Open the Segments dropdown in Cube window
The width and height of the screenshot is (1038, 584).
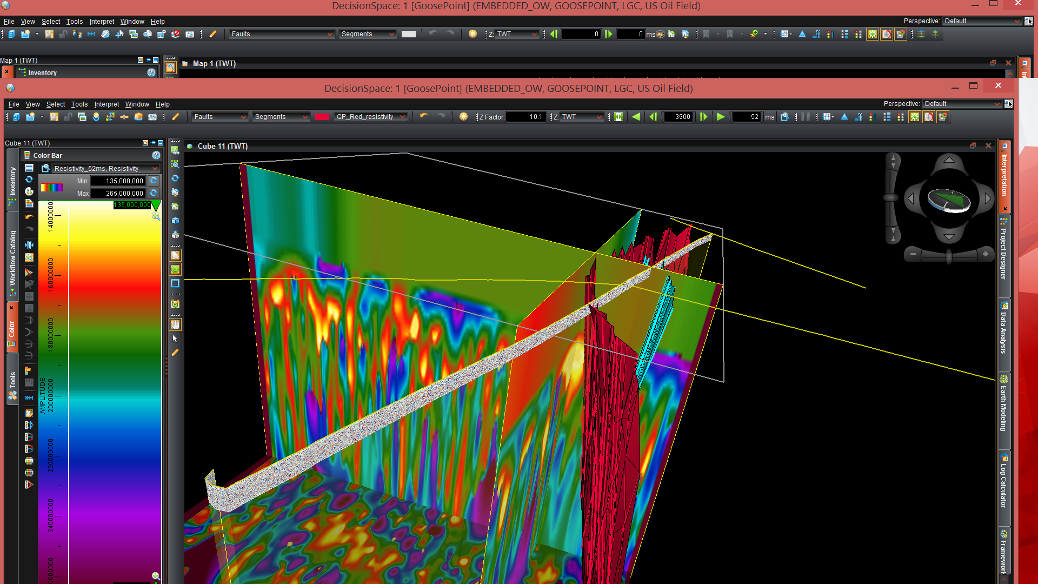click(281, 117)
